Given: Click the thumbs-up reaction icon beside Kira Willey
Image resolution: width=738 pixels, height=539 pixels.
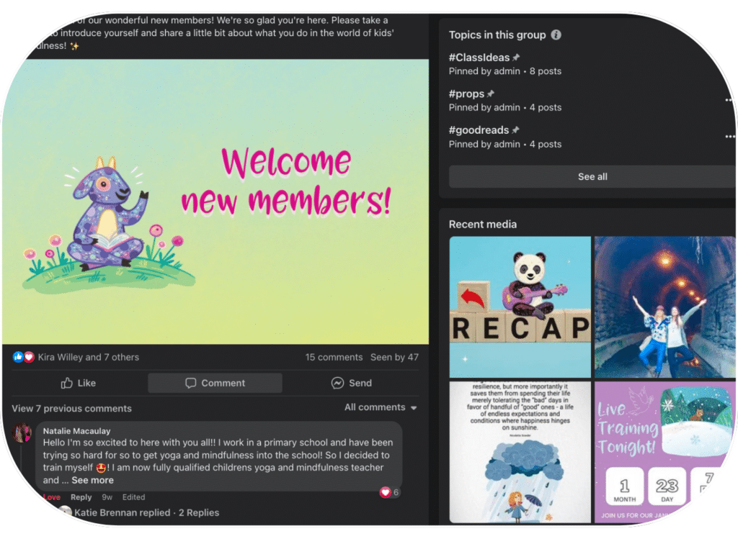Looking at the screenshot, I should tap(18, 357).
